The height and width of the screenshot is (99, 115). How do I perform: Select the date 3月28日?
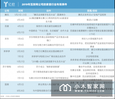[20, 20]
